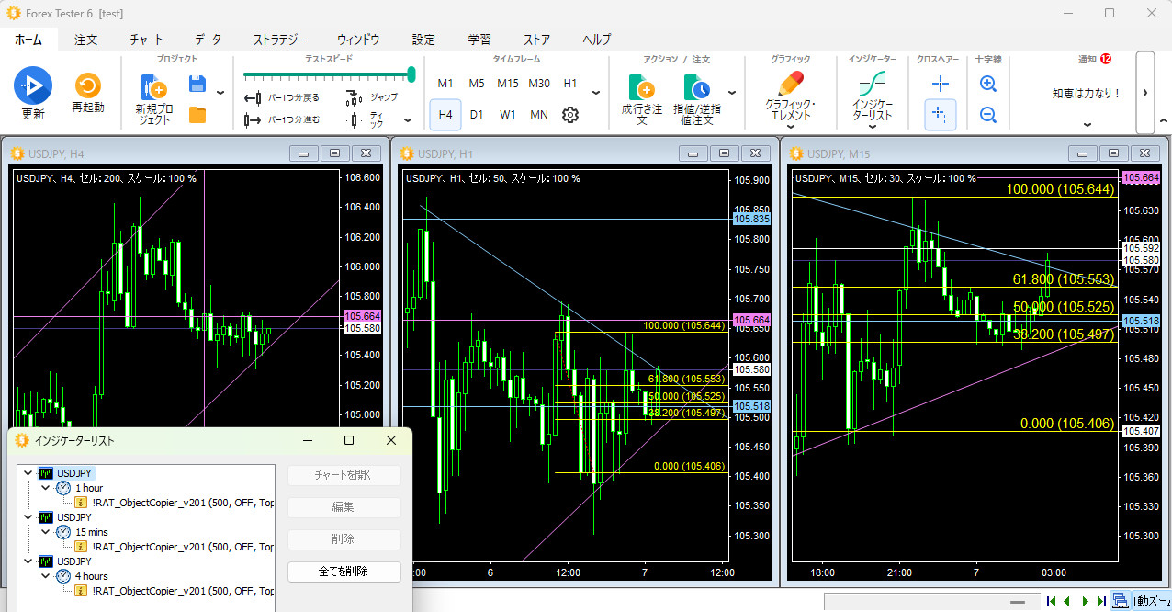
Task: Open the 注文 ribbon tab
Action: (x=86, y=40)
